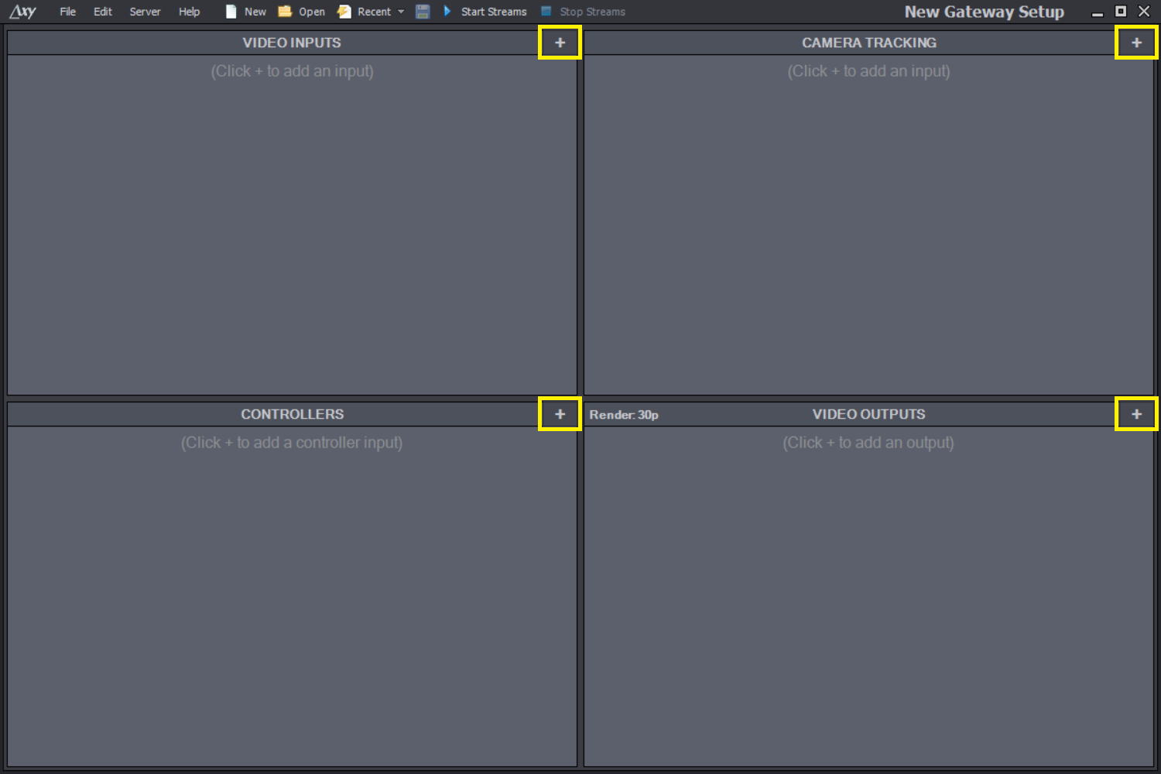Click the VIDEO INPUTS panel header
The width and height of the screenshot is (1161, 774).
[292, 43]
